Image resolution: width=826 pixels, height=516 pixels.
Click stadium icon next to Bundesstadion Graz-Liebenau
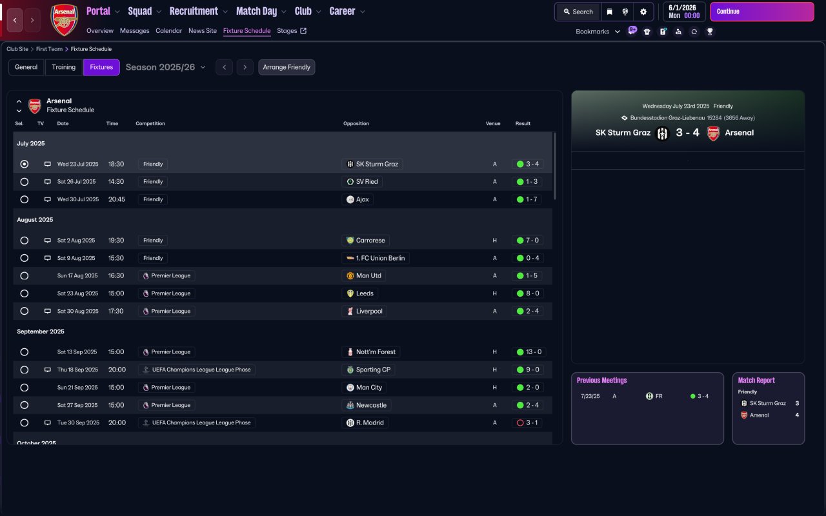pyautogui.click(x=624, y=118)
